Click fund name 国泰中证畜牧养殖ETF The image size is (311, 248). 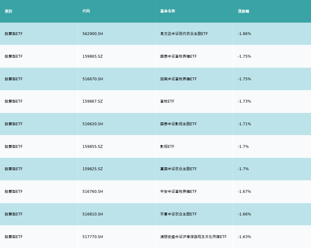[x=179, y=56]
